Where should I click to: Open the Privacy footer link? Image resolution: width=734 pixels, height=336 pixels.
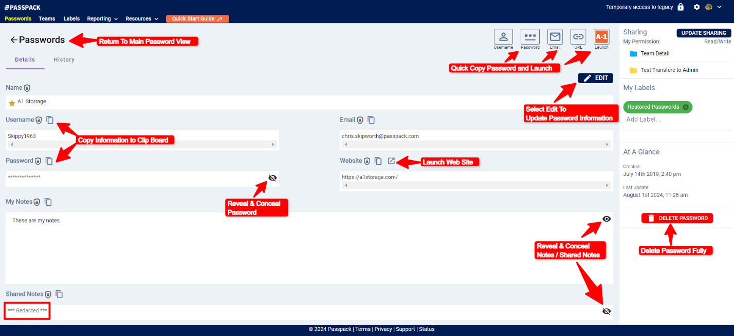(x=383, y=329)
